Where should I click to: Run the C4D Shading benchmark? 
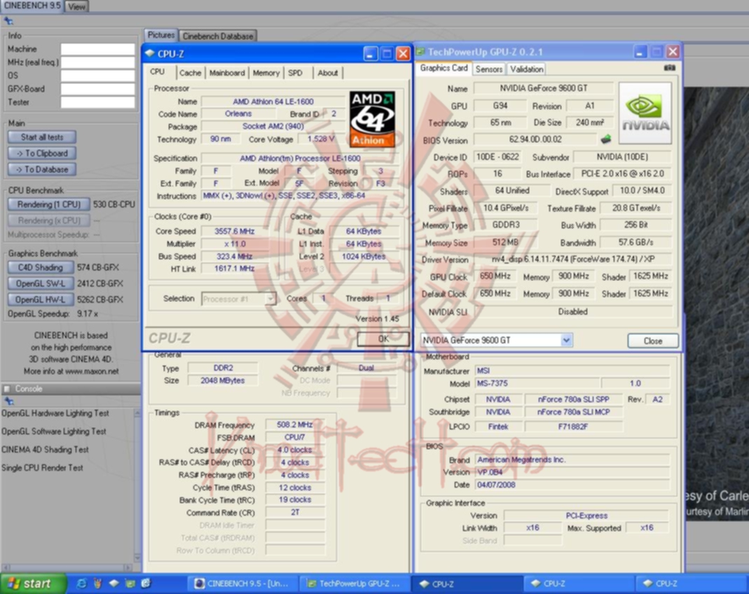pos(41,268)
